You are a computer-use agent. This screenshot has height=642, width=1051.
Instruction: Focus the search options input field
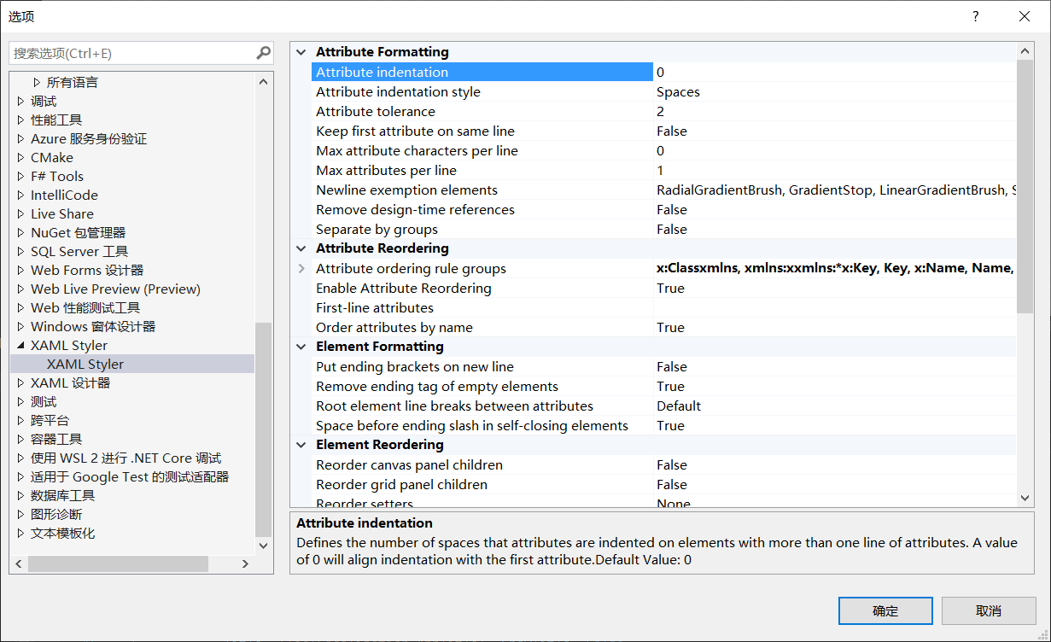point(132,53)
